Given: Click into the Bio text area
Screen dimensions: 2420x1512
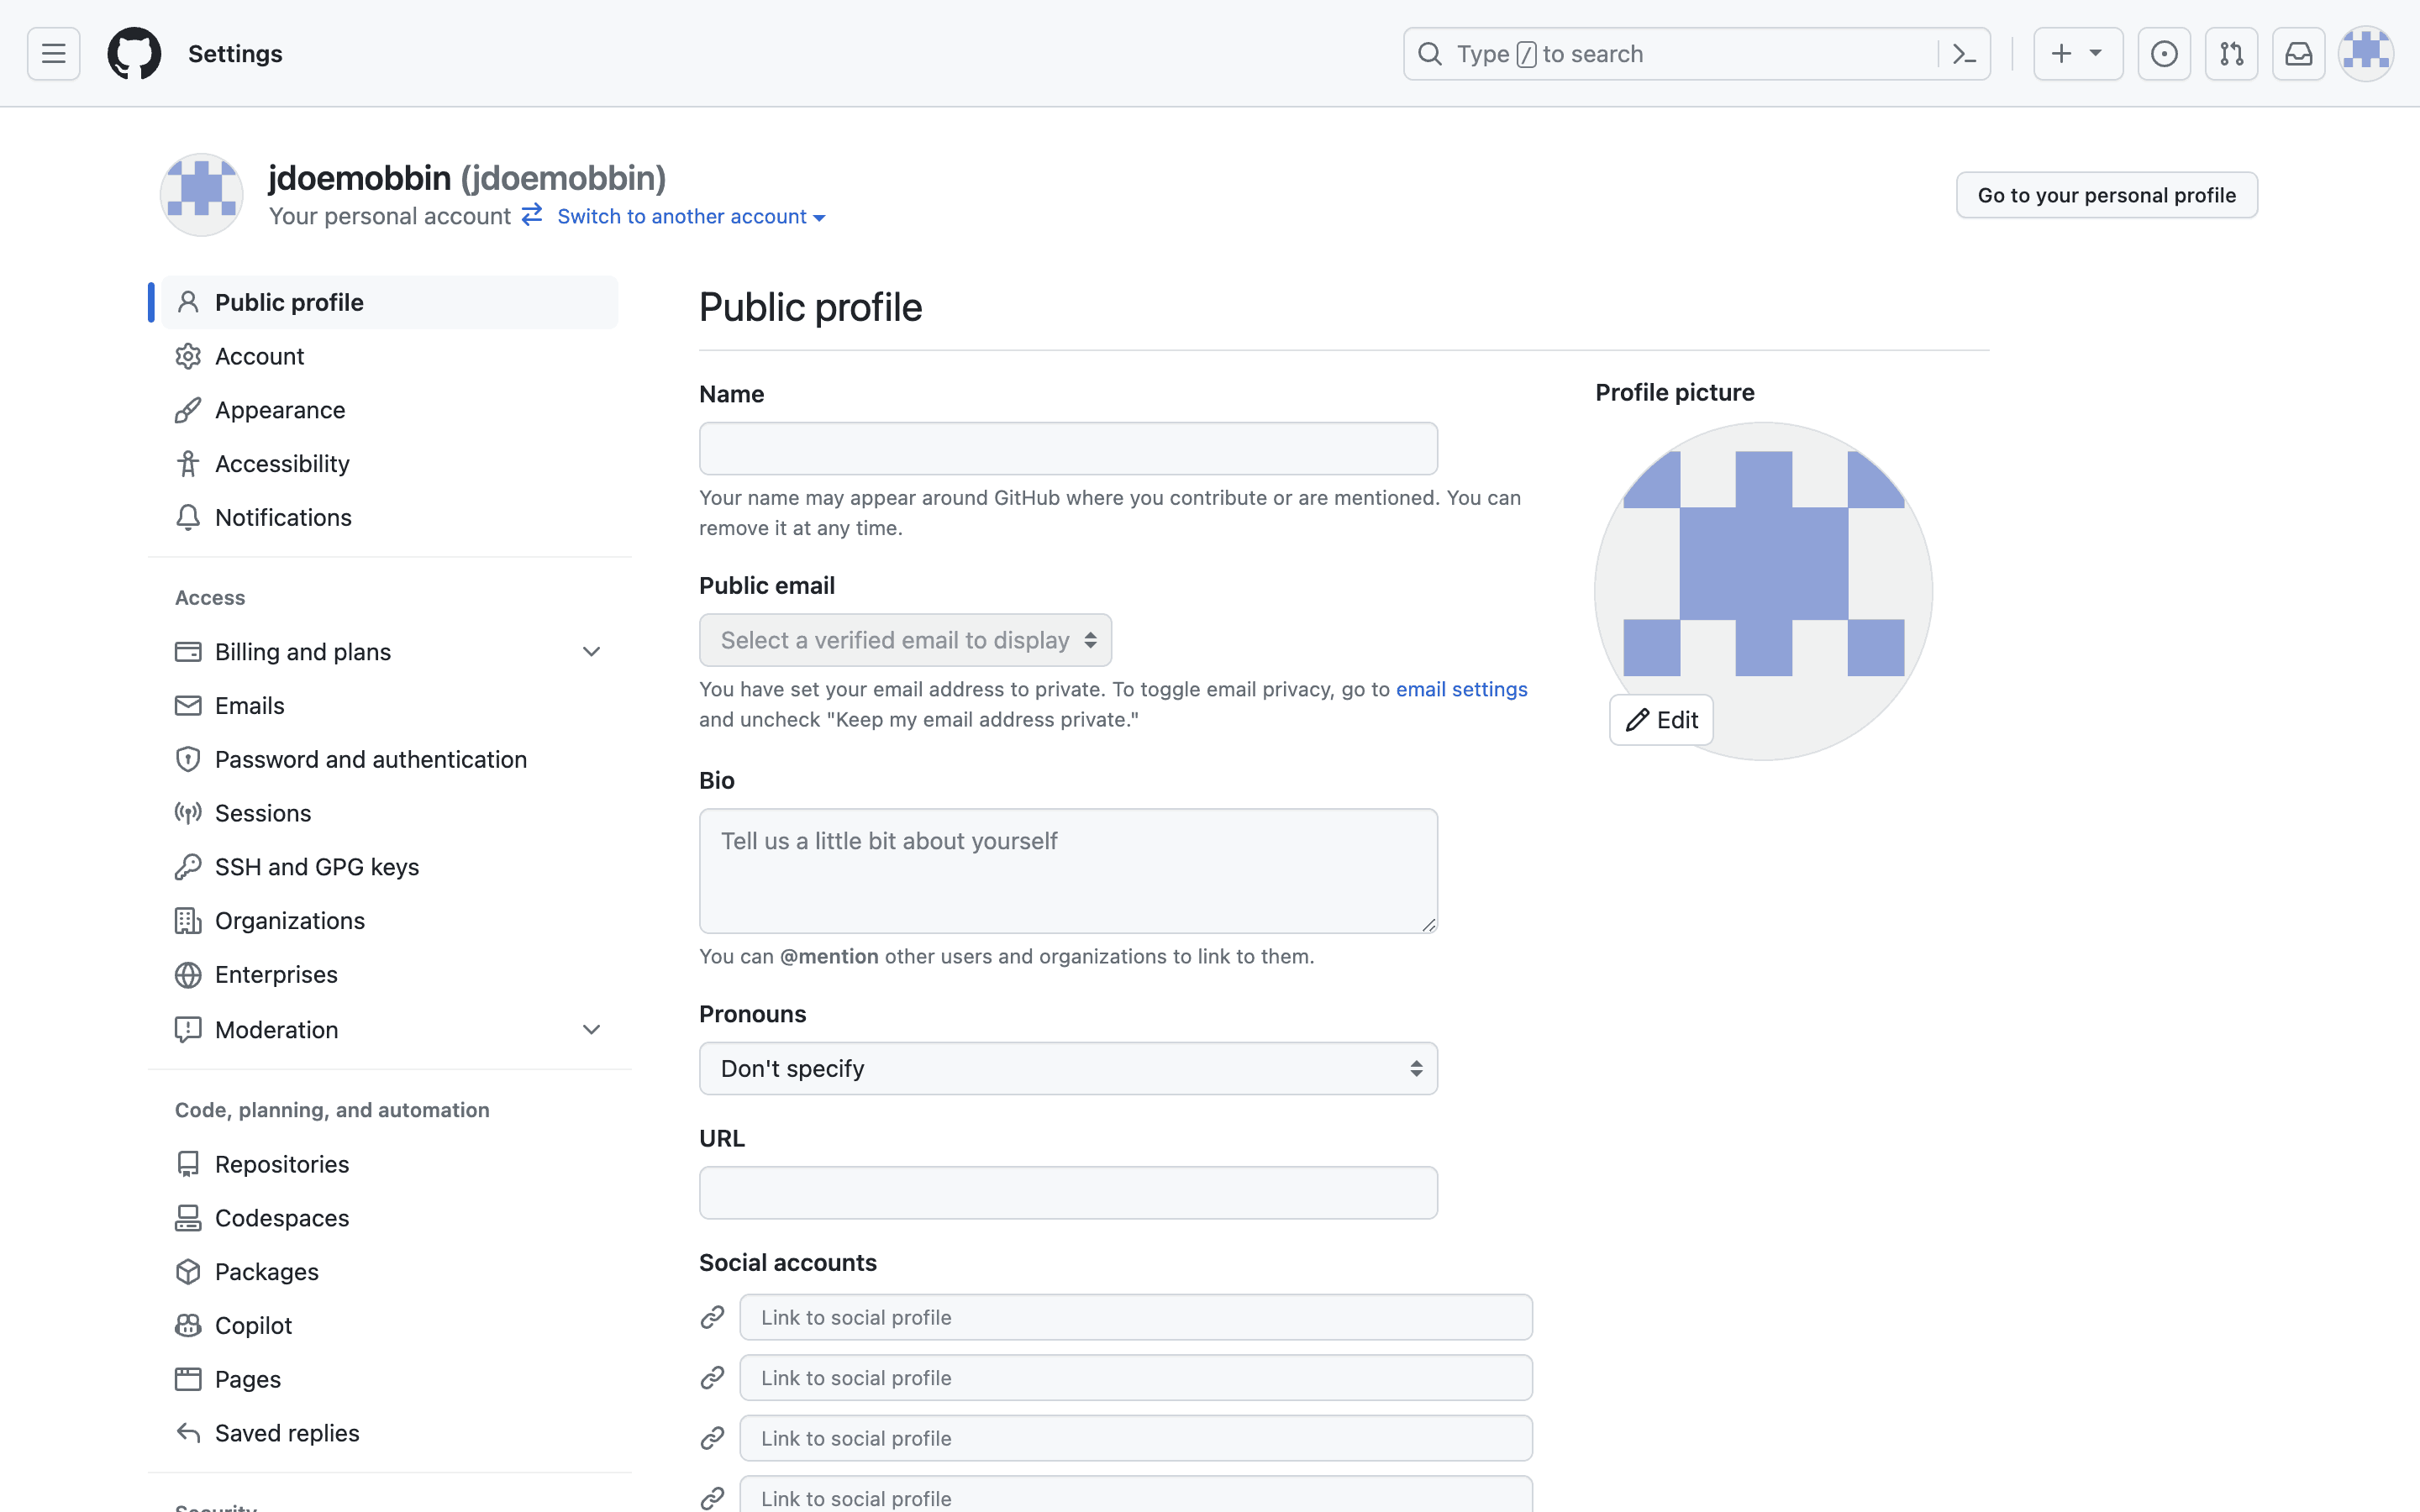Looking at the screenshot, I should click(1068, 870).
